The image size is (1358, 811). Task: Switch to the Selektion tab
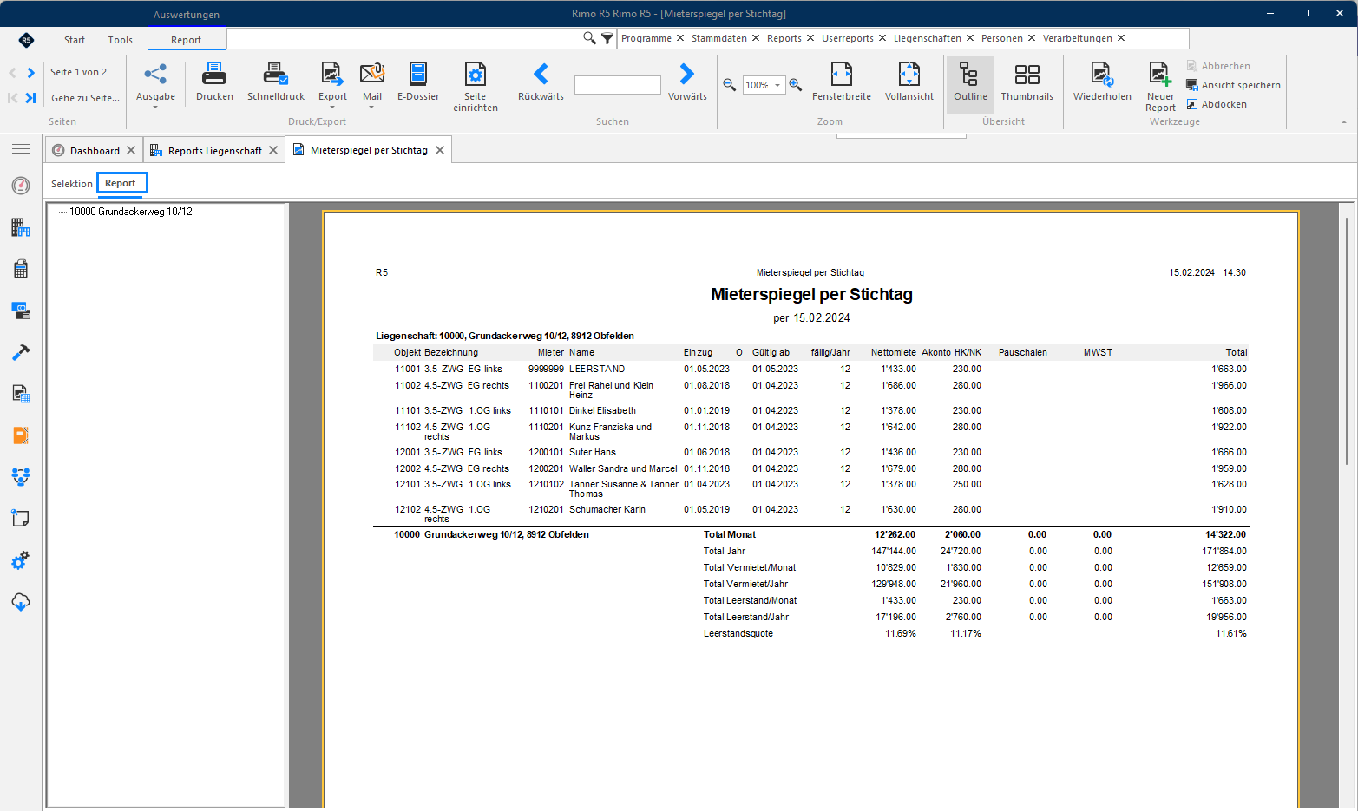pos(72,184)
